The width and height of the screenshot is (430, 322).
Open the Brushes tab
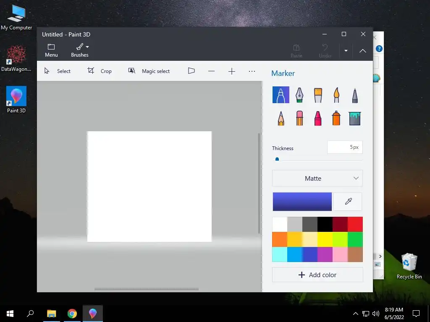point(79,50)
